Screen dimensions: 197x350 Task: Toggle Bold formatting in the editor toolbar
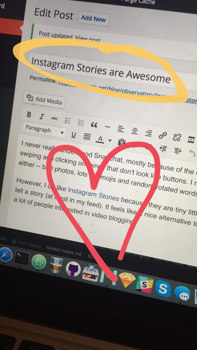(x=29, y=115)
